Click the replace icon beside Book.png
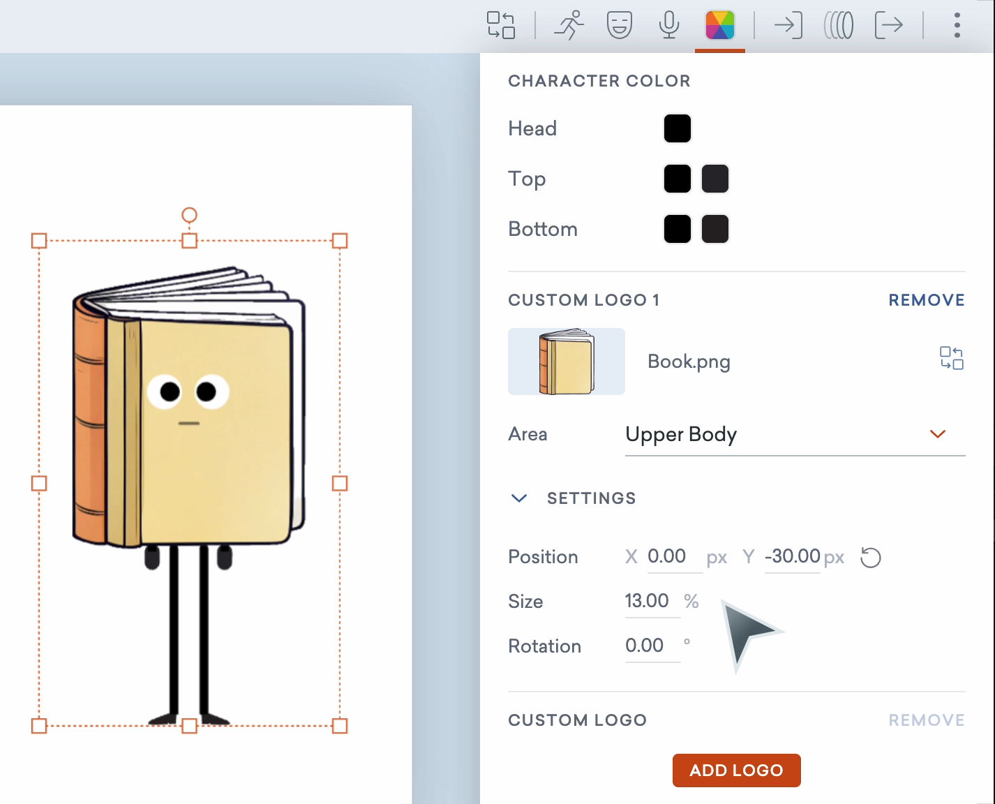 [x=951, y=358]
